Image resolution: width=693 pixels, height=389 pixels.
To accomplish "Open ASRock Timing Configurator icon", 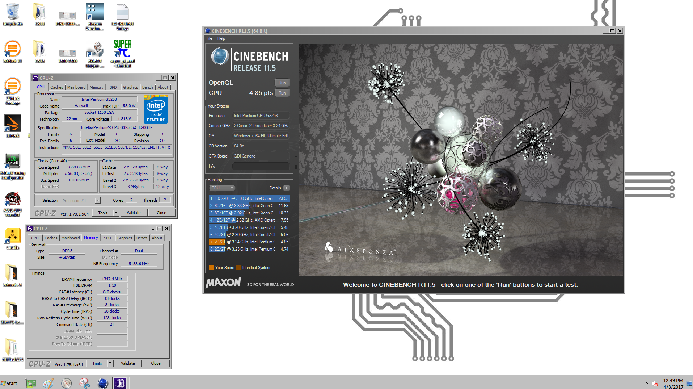I will tap(13, 167).
